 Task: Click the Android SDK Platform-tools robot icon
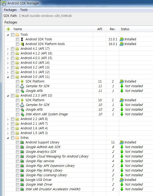tap(22, 44)
